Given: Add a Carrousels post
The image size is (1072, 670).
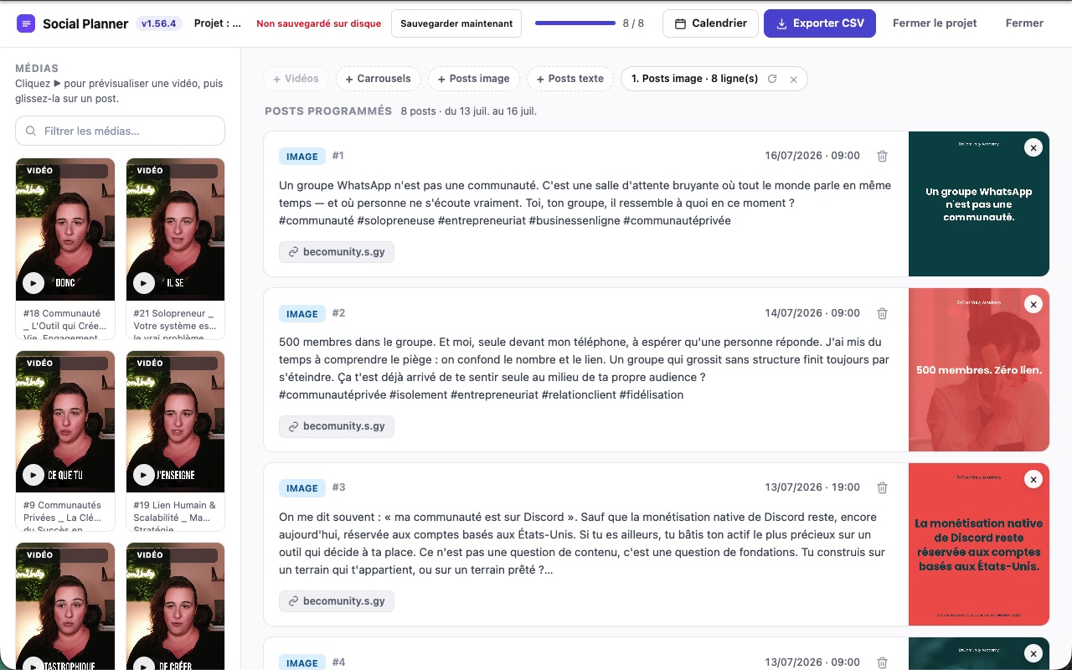Looking at the screenshot, I should [378, 79].
